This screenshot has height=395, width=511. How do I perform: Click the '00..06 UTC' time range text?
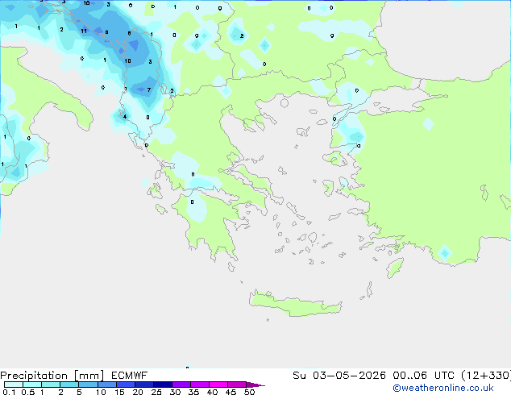(424, 376)
